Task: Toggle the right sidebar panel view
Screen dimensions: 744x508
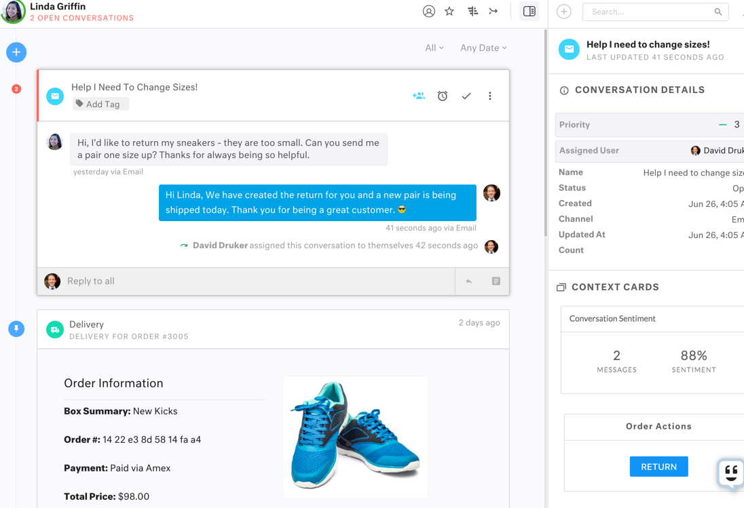Action: (529, 12)
